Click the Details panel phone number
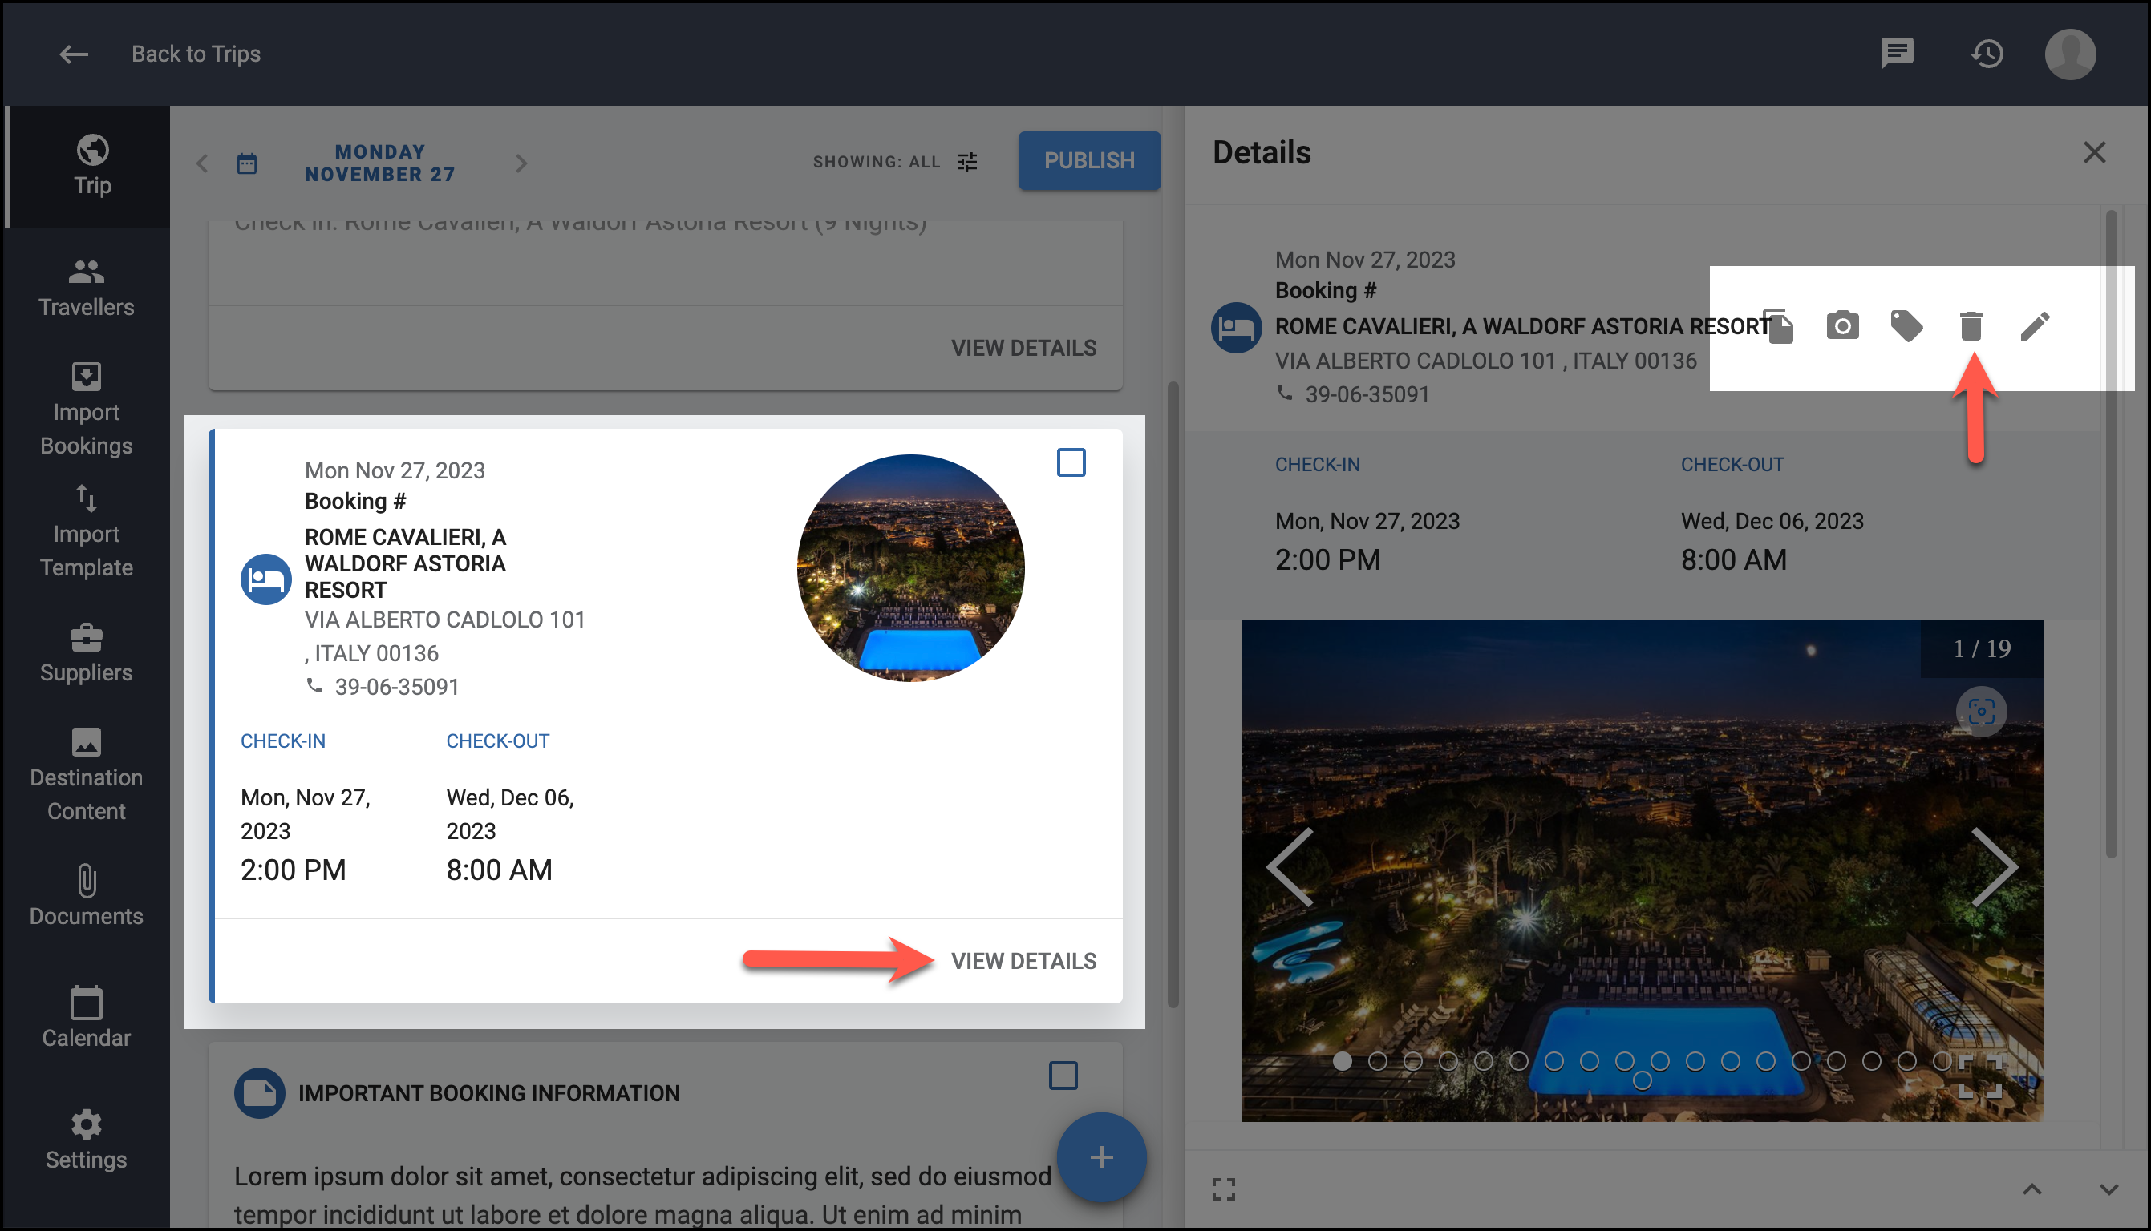 [x=1366, y=394]
